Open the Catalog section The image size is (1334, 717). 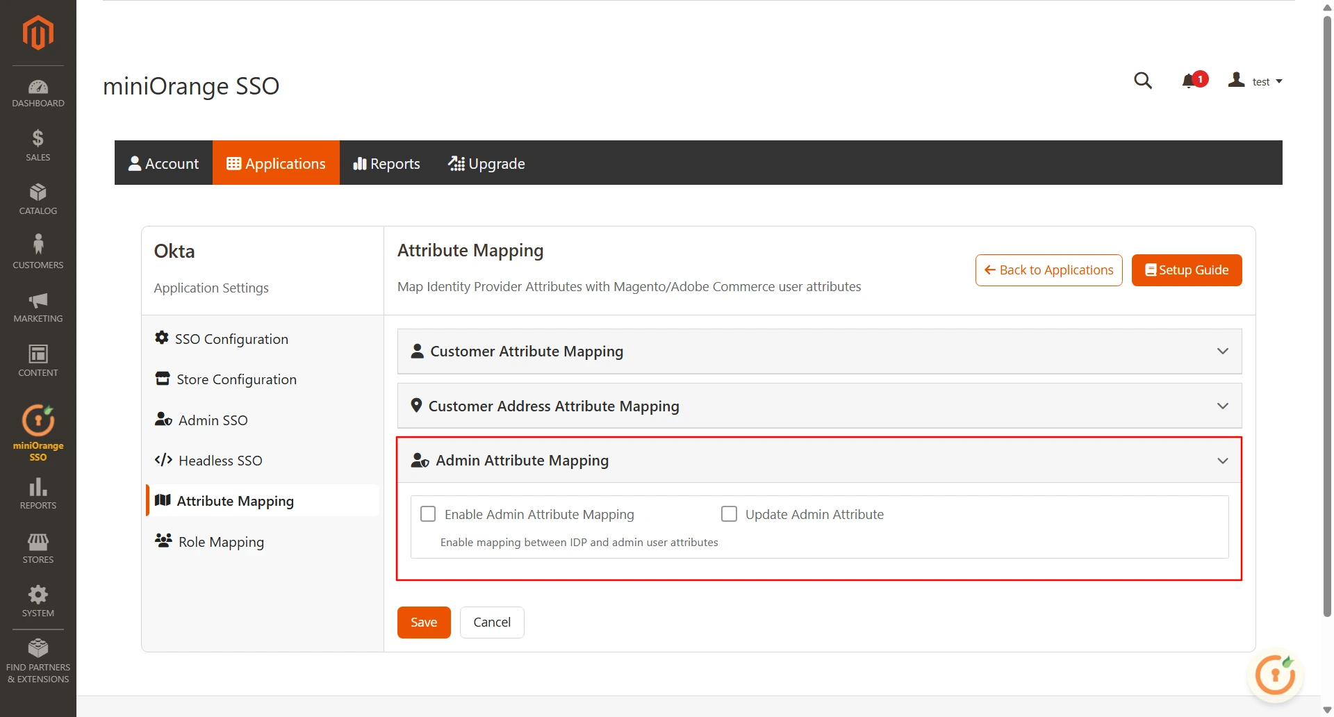pyautogui.click(x=38, y=198)
